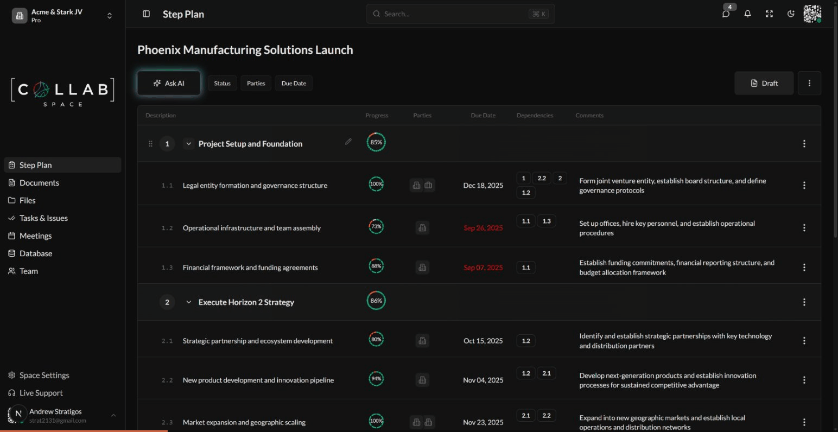This screenshot has width=838, height=432.
Task: Collapse the Project Setup and Foundation section
Action: point(188,143)
